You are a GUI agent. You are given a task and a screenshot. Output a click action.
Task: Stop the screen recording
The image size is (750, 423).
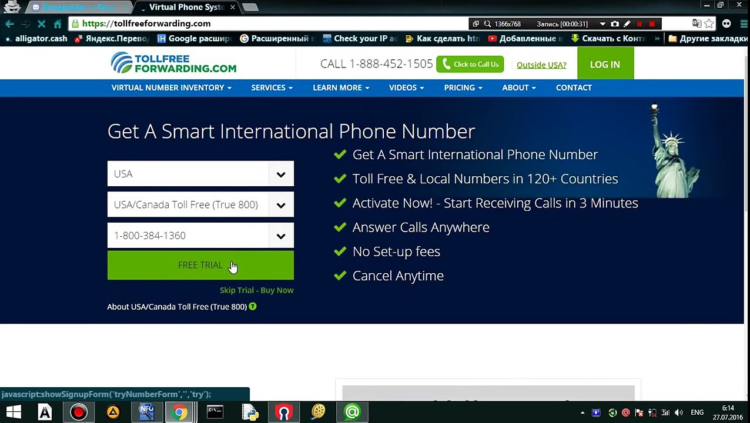coord(652,24)
